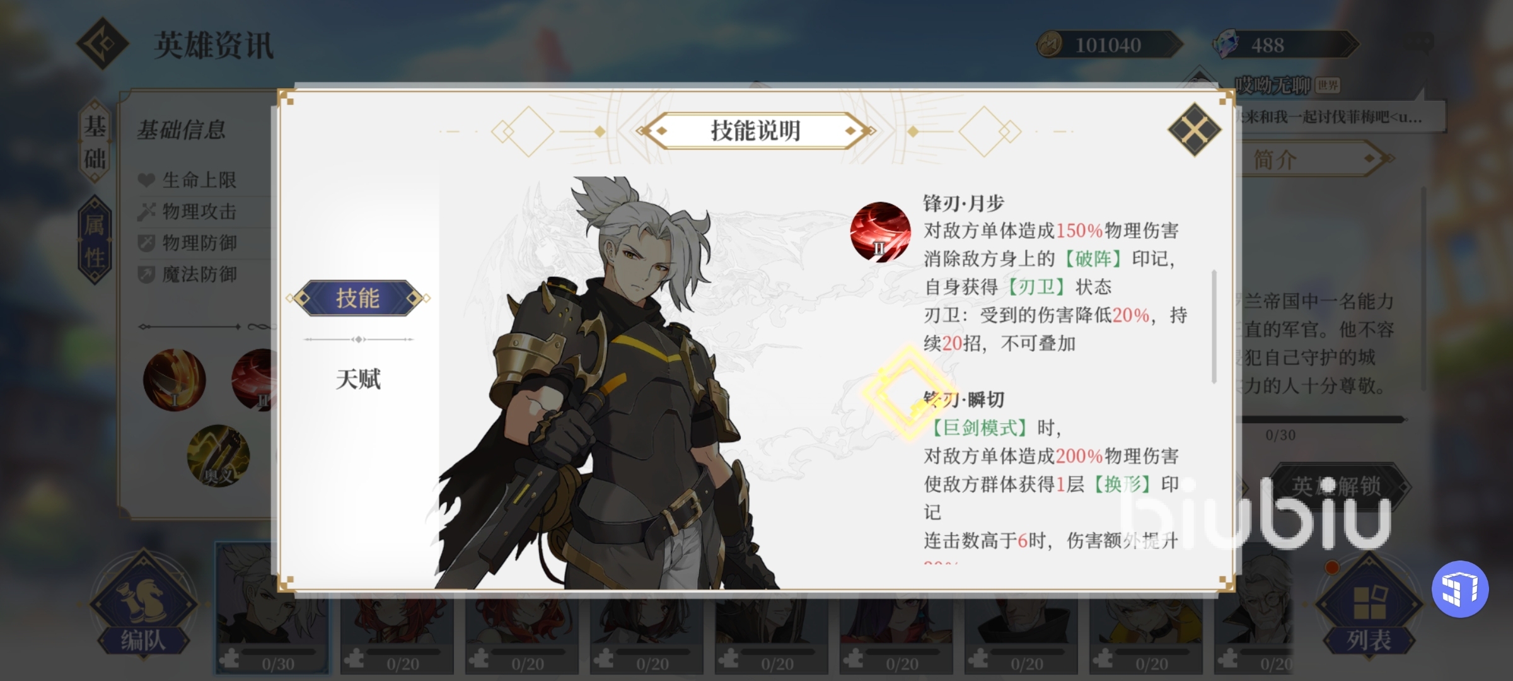Tap the flame skill I icon

point(175,380)
